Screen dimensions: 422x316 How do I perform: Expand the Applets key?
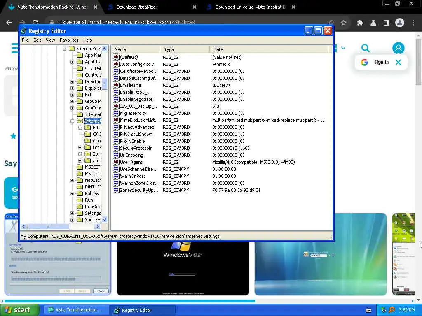coord(72,62)
